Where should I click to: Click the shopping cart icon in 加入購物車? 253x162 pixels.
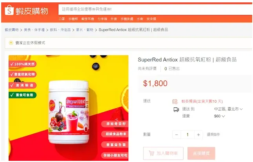(151, 153)
